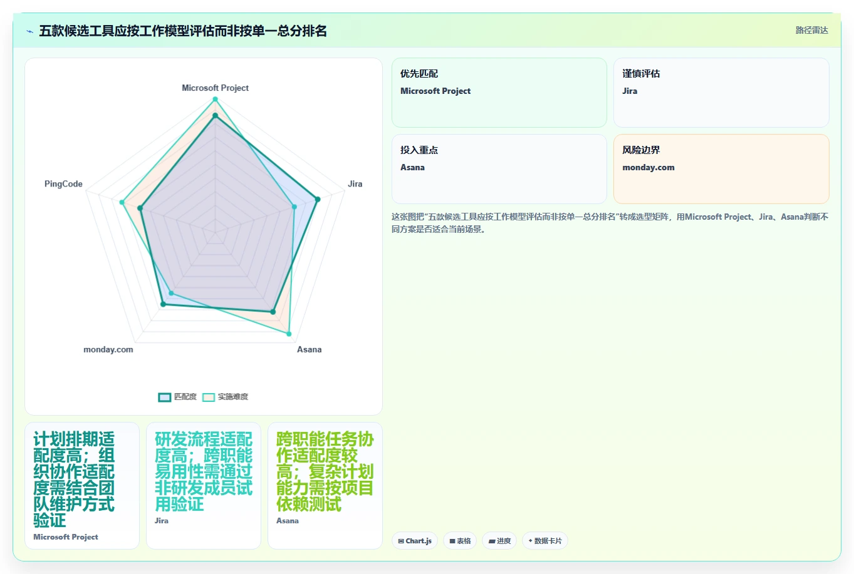Click the title 五款候选工具应按工作模型评估
Image resolution: width=854 pixels, height=574 pixels.
tap(182, 31)
